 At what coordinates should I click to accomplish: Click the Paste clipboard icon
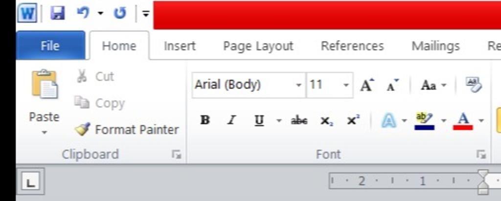[x=45, y=84]
